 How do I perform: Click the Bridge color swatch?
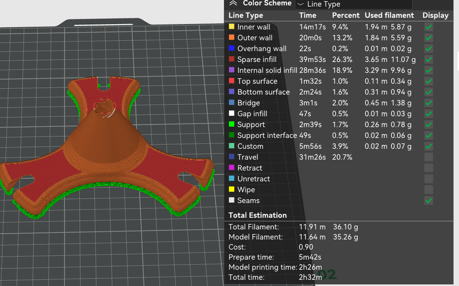tap(232, 102)
